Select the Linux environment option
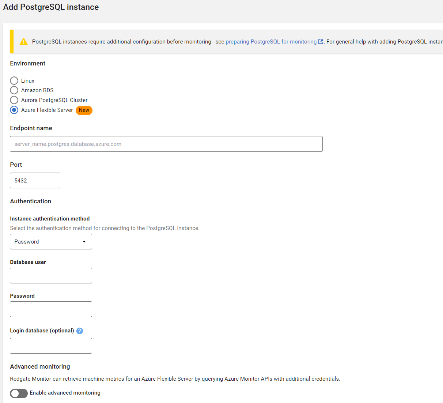Image resolution: width=443 pixels, height=403 pixels. pos(14,80)
